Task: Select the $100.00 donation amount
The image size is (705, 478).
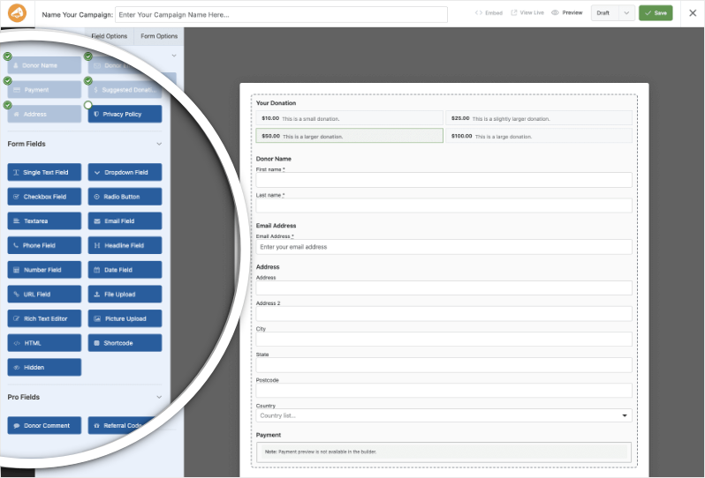Action: pos(539,136)
